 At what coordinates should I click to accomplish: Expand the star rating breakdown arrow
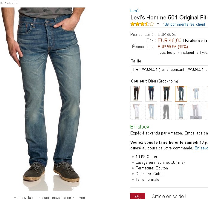pyautogui.click(x=158, y=24)
